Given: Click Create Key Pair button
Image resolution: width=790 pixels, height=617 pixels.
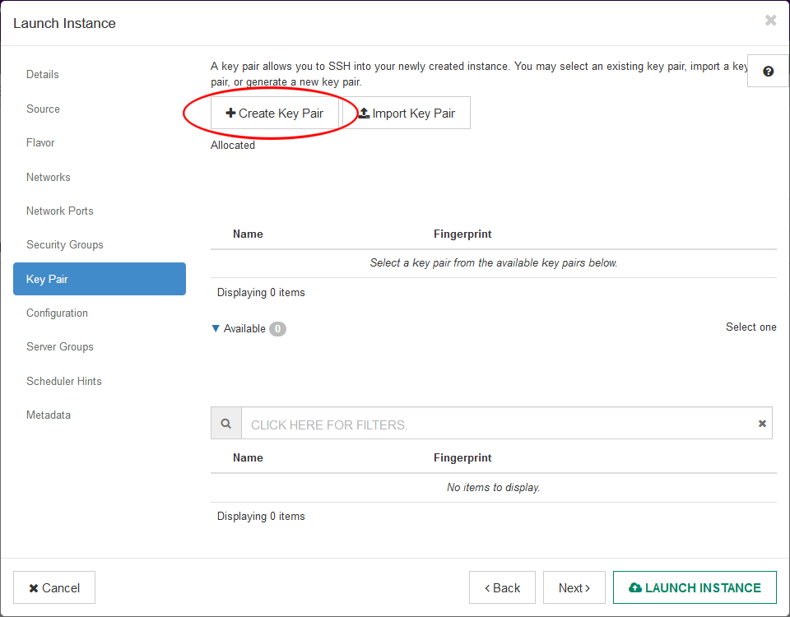Looking at the screenshot, I should click(275, 114).
